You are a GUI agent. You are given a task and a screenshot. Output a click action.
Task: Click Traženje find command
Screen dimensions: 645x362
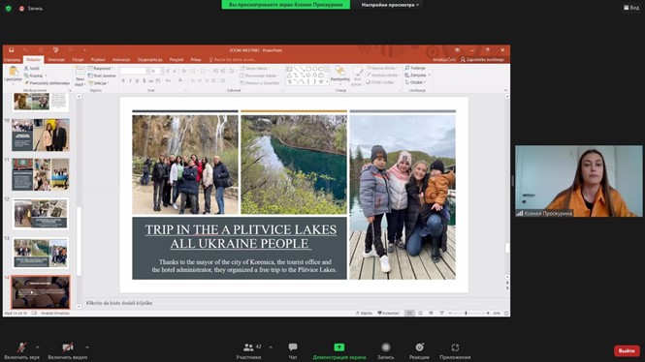pos(415,68)
